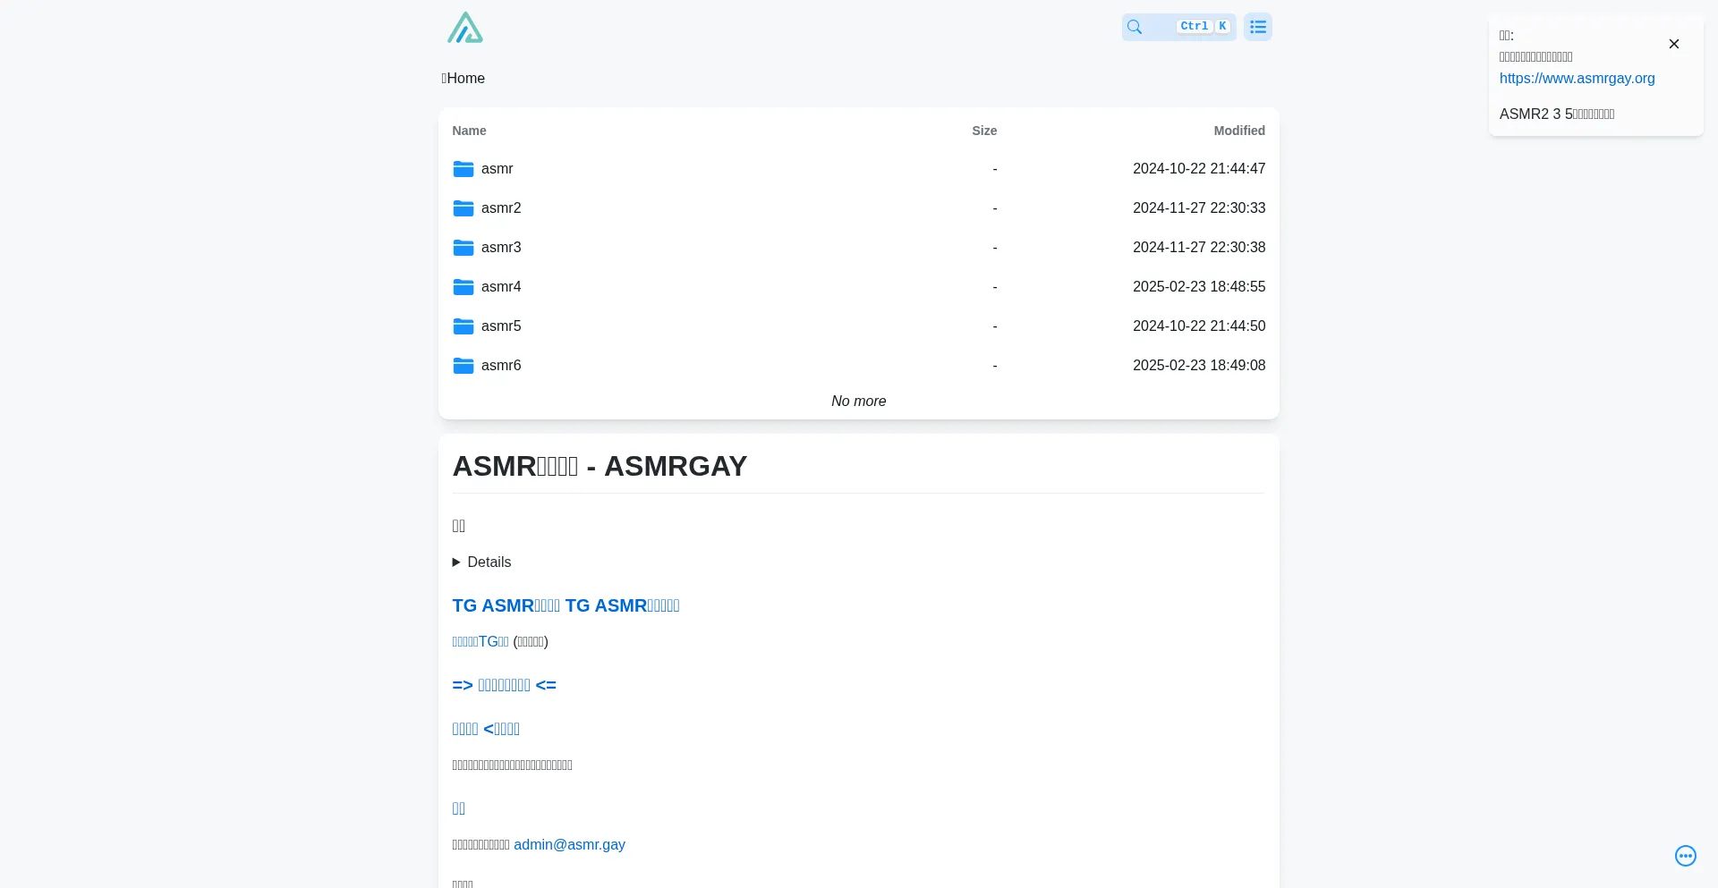This screenshot has height=888, width=1718.
Task: Open the search box with magnifier
Action: click(1178, 27)
